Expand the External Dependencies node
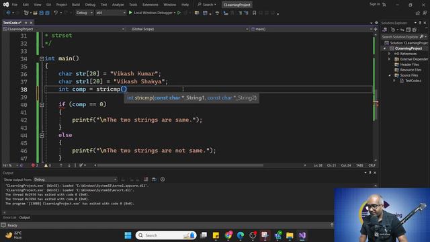The image size is (430, 242). point(390,59)
